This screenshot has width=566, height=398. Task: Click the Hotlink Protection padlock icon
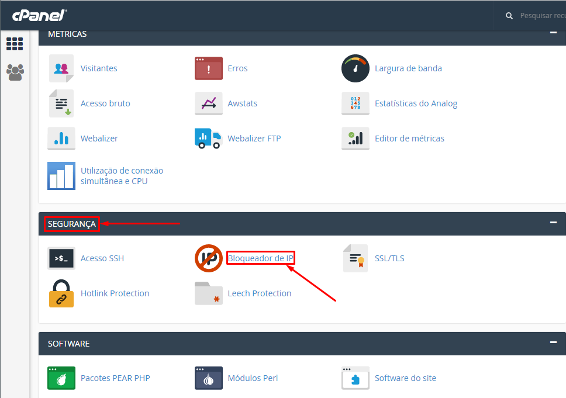(x=61, y=293)
